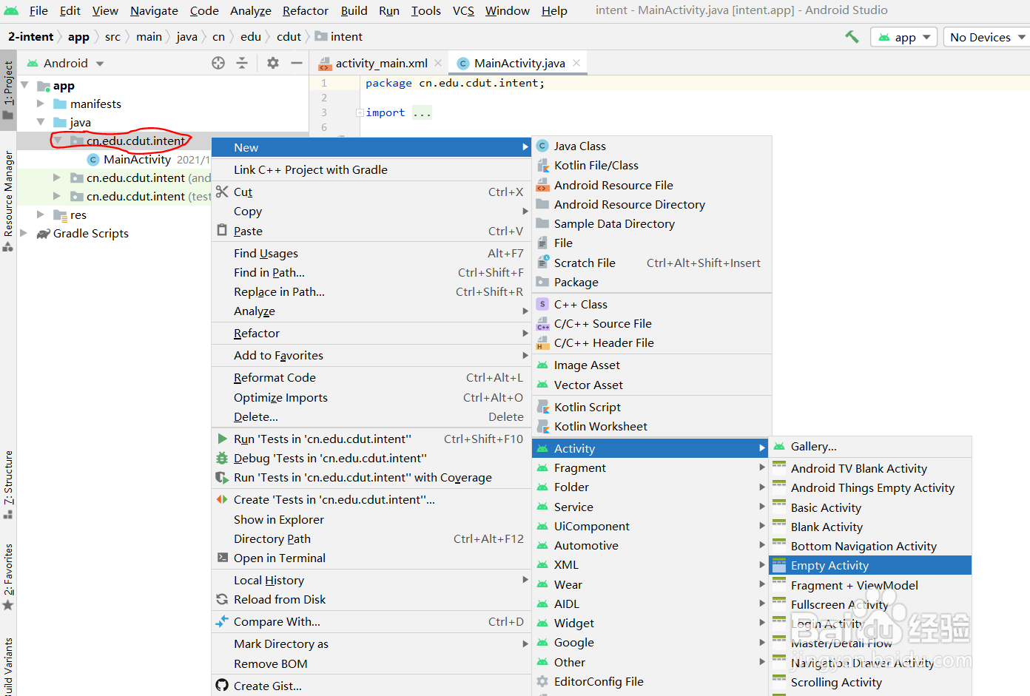Collapse the java folder arrow

tap(41, 122)
